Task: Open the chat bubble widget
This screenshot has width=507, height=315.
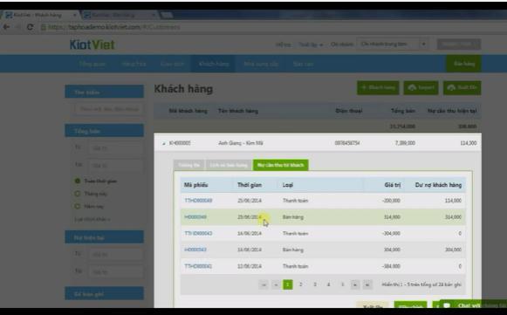Action: click(x=447, y=305)
